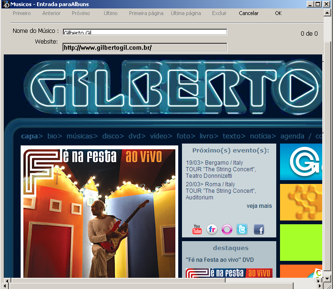Viewport: 333px width, 289px height.
Task: Open the disco menu item
Action: tap(113, 136)
